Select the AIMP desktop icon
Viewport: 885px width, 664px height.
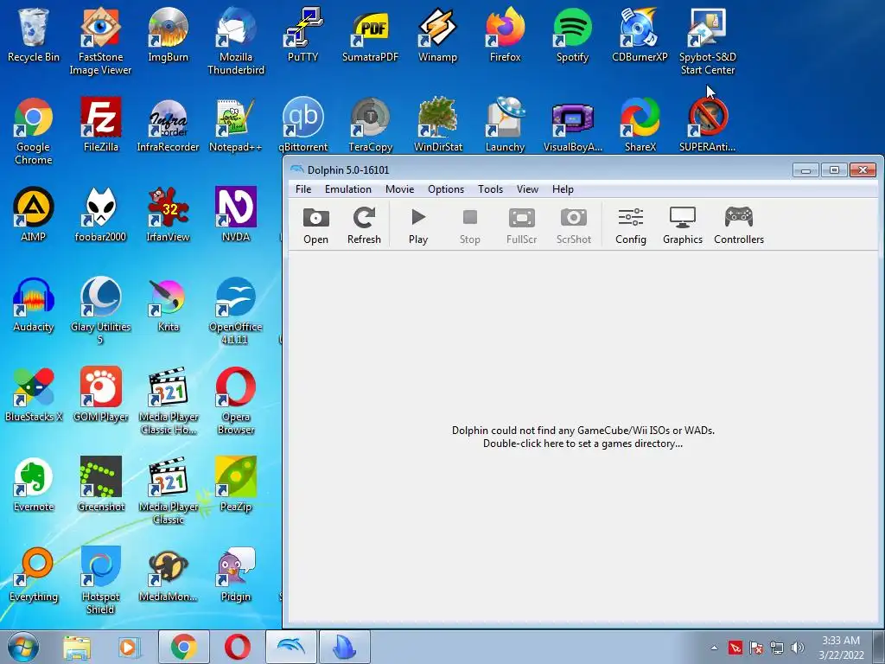[34, 215]
